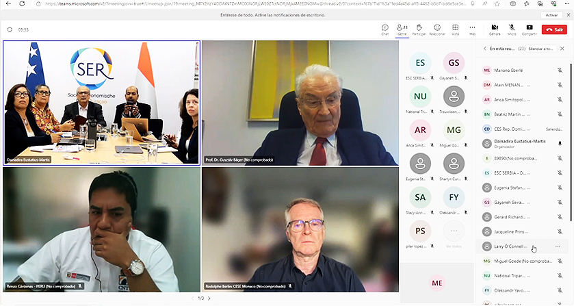
Task: Go to the next video page arrow
Action: pos(209,298)
